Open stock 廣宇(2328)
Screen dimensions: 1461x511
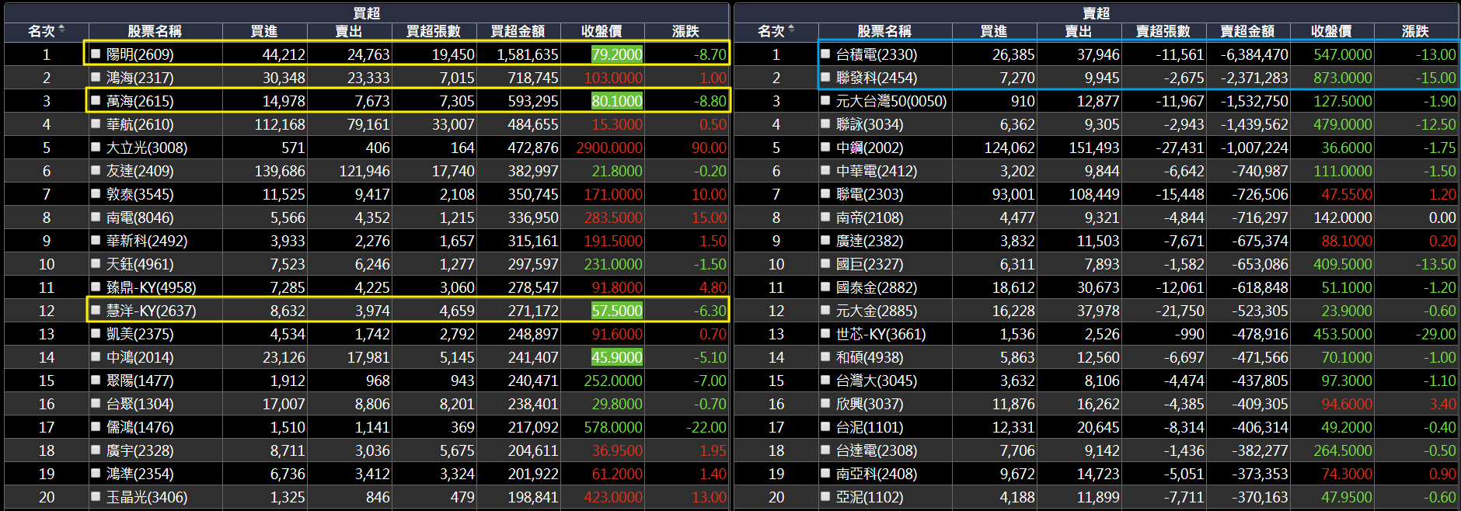pos(140,450)
